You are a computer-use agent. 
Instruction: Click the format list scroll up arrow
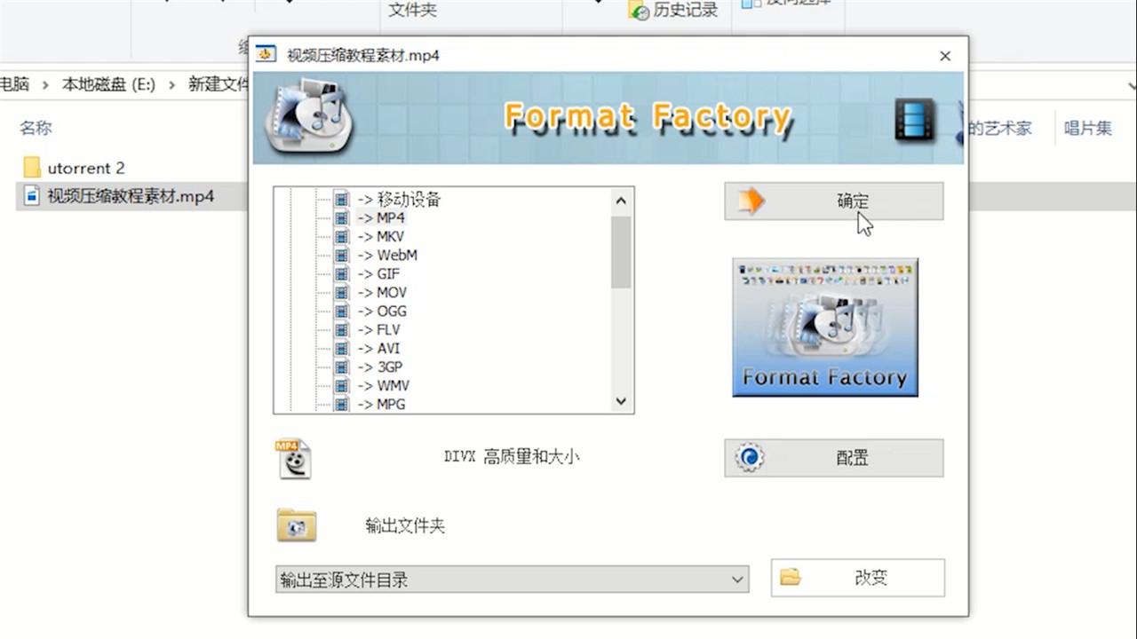(x=621, y=201)
